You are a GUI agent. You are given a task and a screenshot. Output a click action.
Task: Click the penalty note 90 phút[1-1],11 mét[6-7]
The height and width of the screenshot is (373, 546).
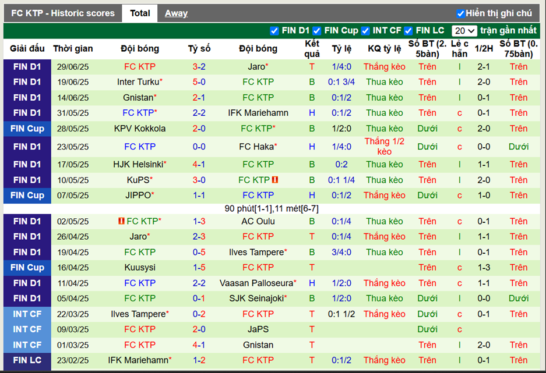pos(272,208)
